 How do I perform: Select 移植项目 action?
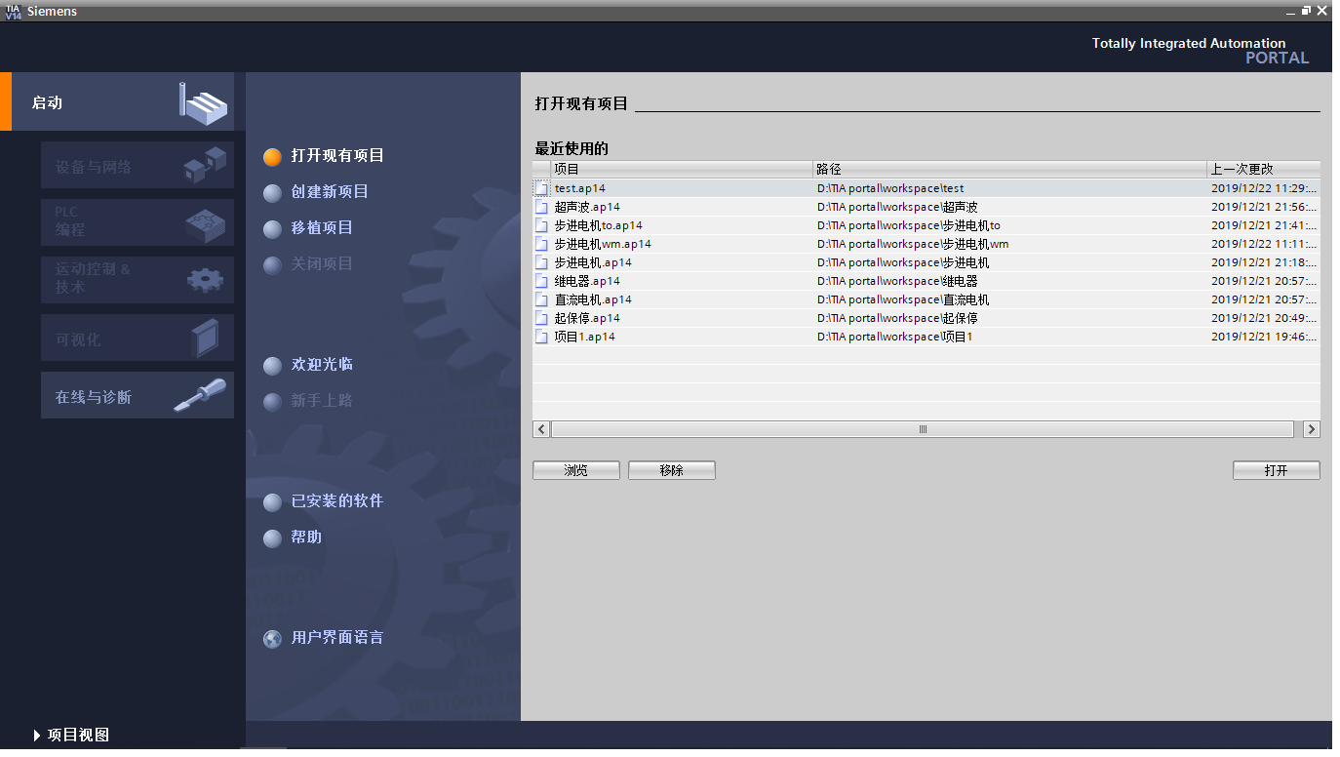click(322, 228)
